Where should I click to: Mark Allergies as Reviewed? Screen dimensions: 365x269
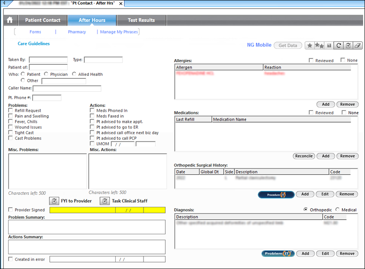click(x=311, y=60)
